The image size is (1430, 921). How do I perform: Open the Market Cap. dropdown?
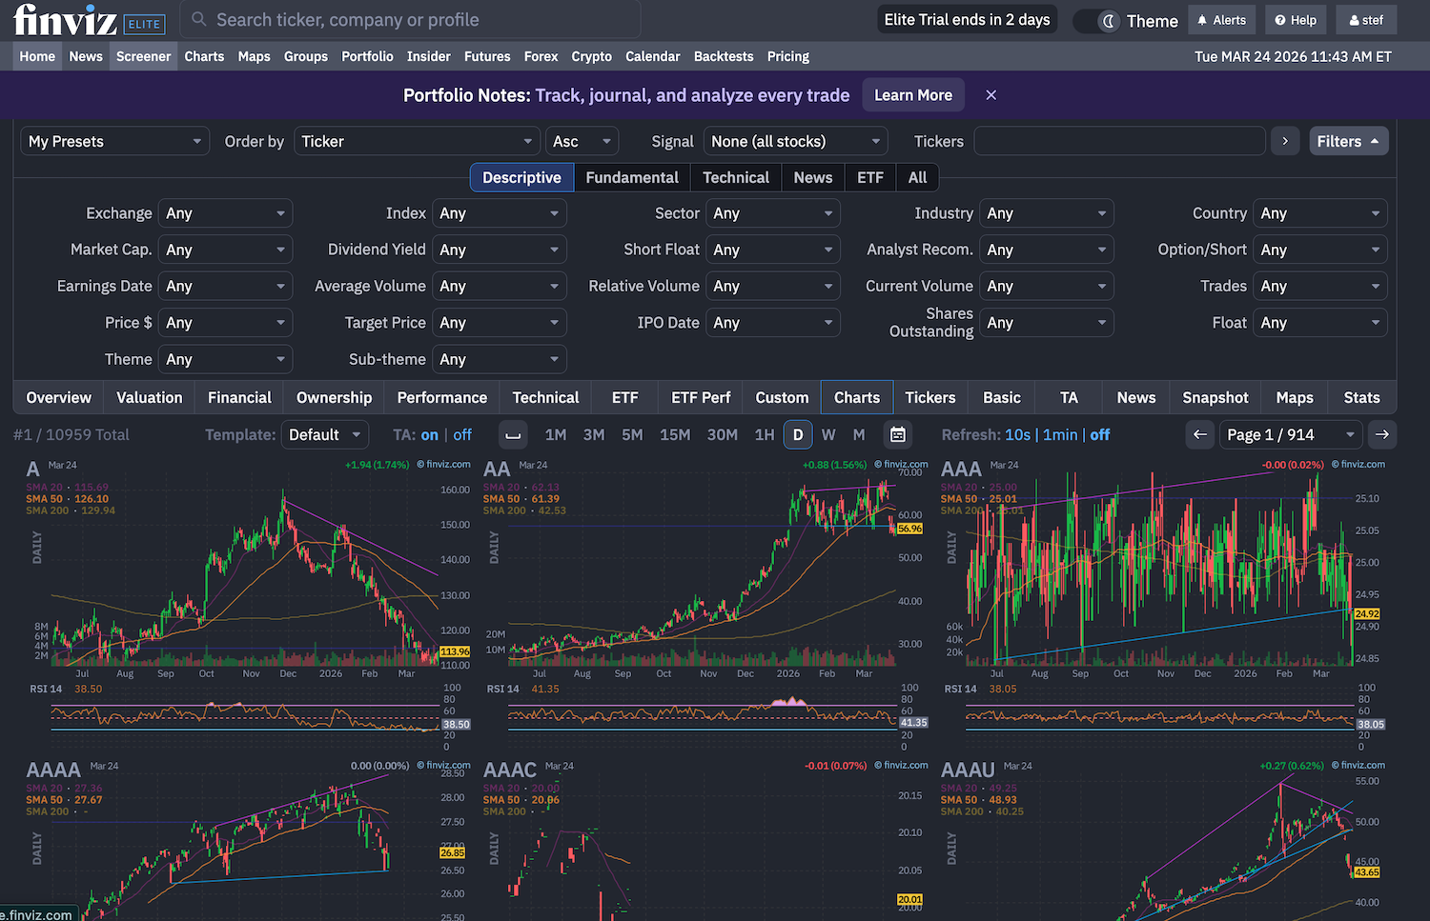pyautogui.click(x=225, y=250)
